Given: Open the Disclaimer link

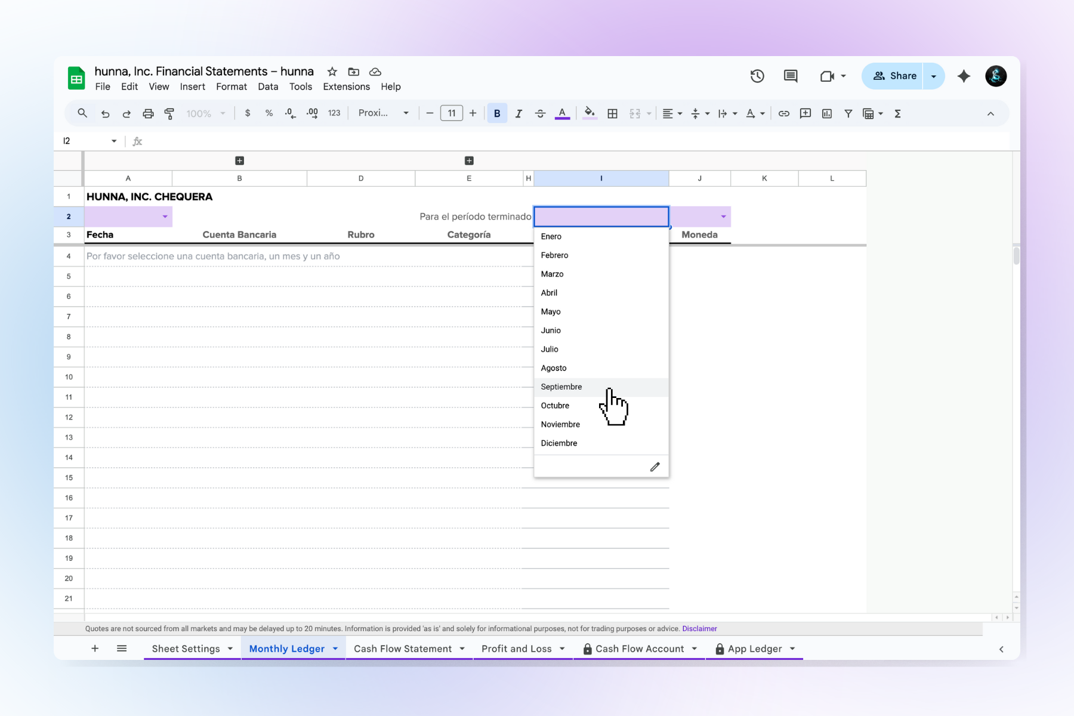Looking at the screenshot, I should (699, 628).
